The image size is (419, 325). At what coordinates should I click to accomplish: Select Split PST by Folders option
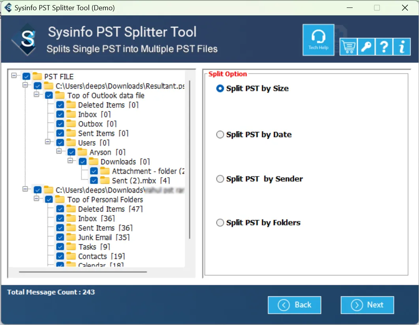[258, 223]
